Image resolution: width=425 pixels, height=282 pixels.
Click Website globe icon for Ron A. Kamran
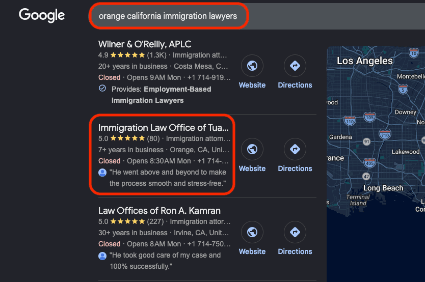[252, 232]
